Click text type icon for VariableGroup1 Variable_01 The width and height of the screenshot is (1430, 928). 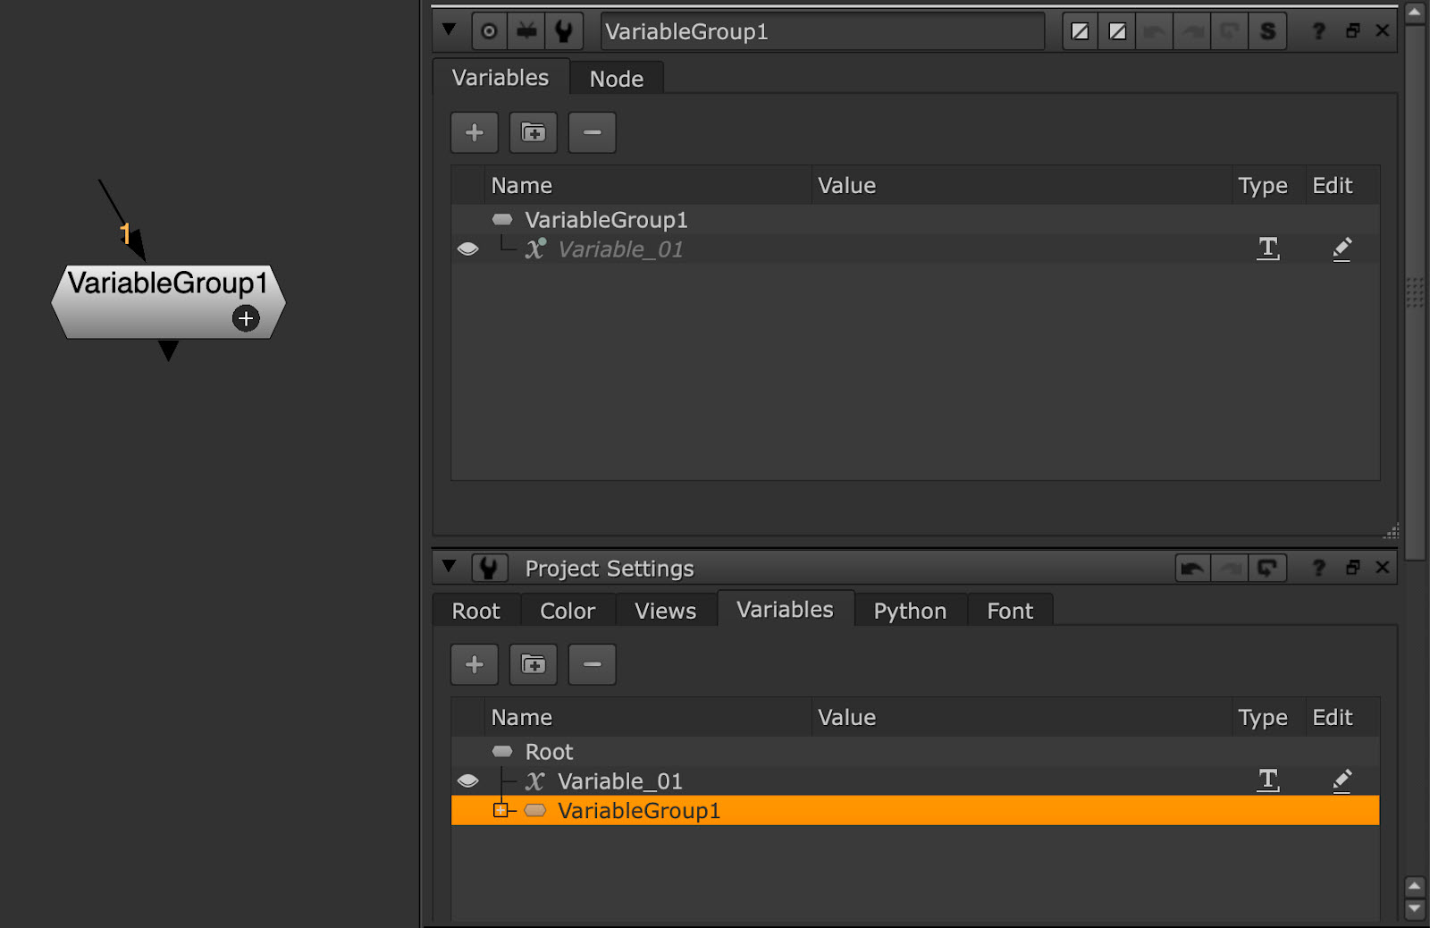pyautogui.click(x=1267, y=249)
